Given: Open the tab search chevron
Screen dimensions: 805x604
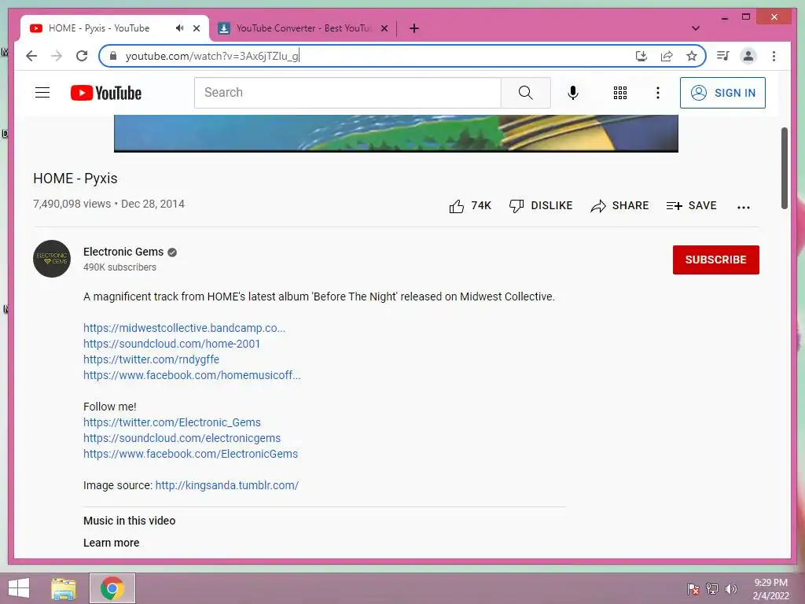Looking at the screenshot, I should tap(696, 28).
